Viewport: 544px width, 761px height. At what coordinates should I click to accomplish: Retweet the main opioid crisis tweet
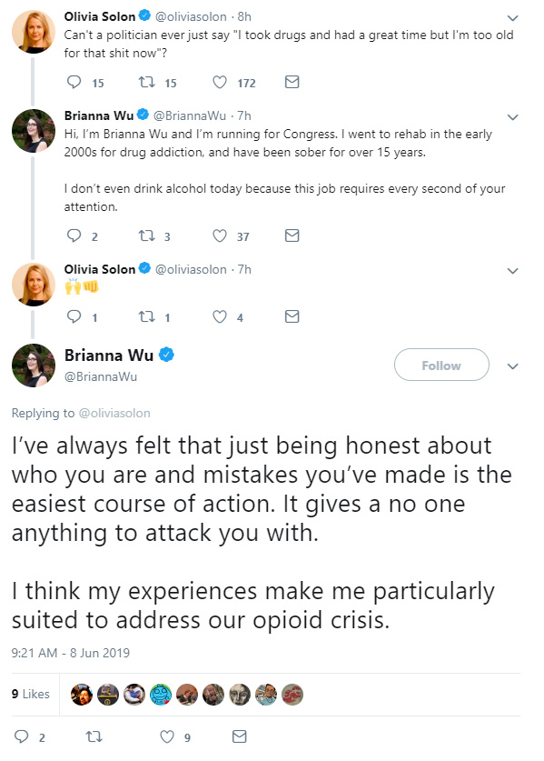coord(94,736)
